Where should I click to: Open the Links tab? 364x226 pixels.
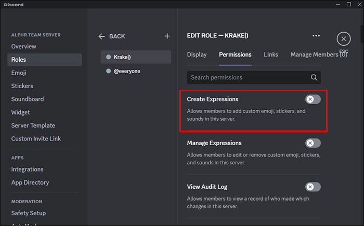click(270, 54)
